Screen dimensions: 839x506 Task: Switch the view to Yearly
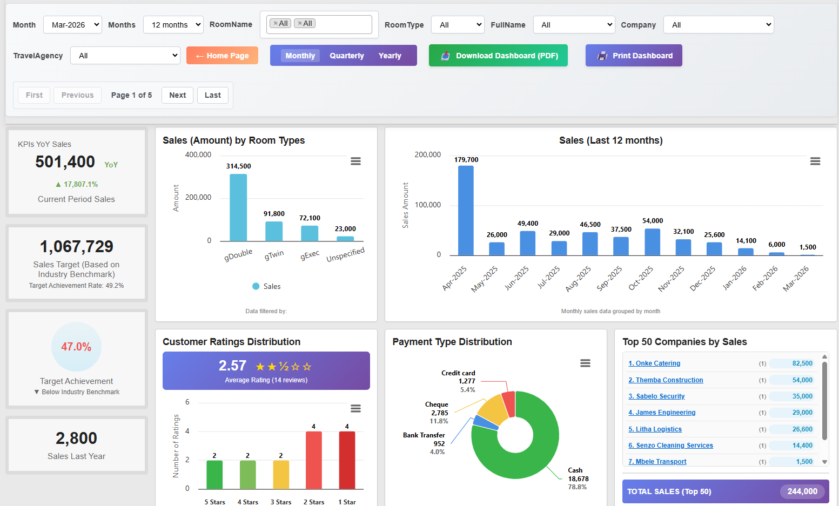pos(390,56)
